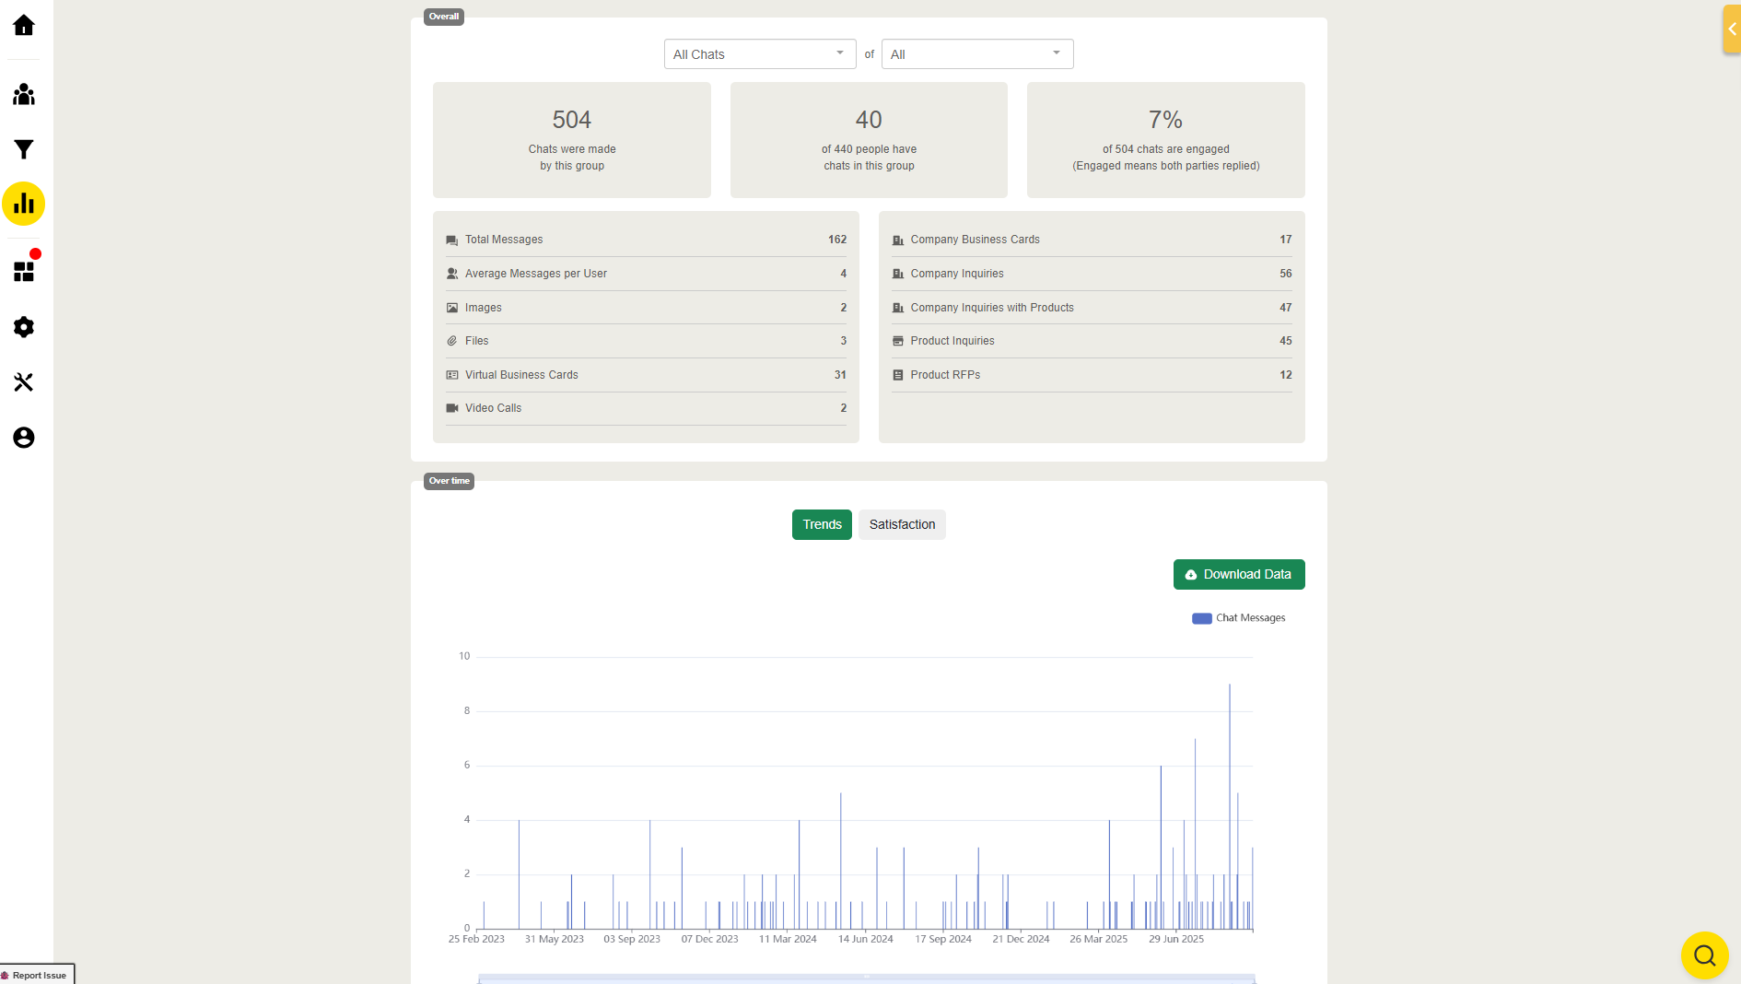Click the Report Issue button
The height and width of the screenshot is (984, 1741).
(x=37, y=975)
